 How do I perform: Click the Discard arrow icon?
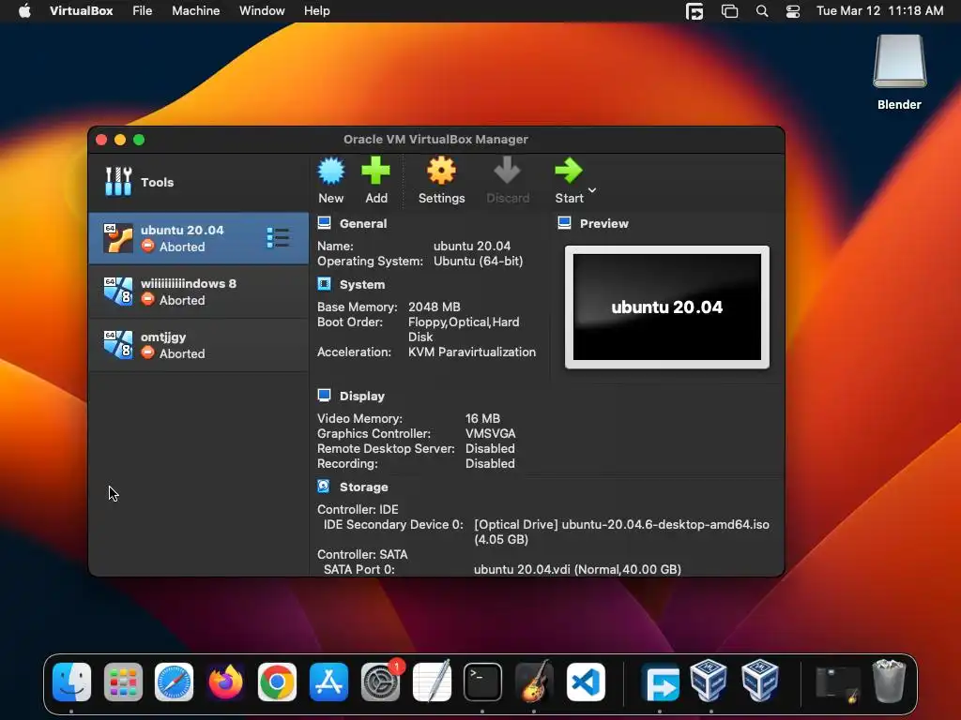pos(508,171)
